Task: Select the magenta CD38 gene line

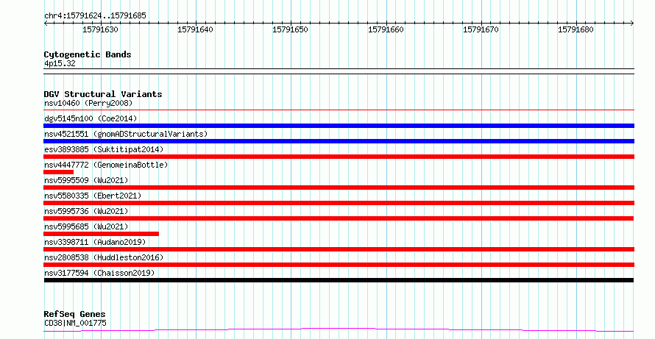Action: (339, 330)
